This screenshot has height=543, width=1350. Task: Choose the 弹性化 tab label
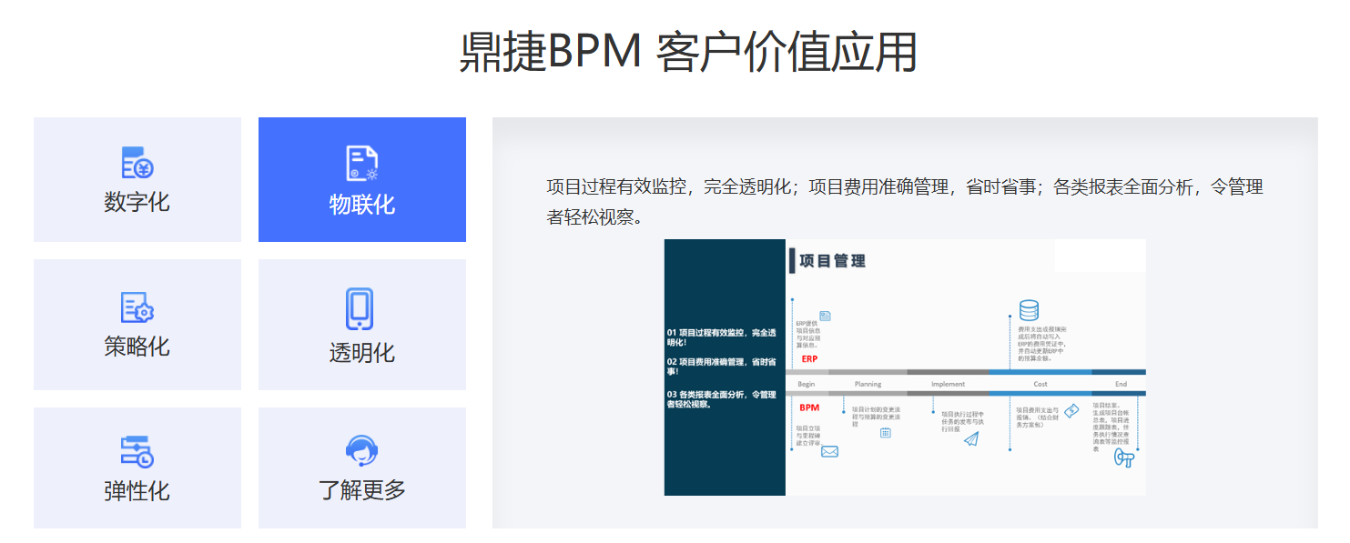pos(137,491)
